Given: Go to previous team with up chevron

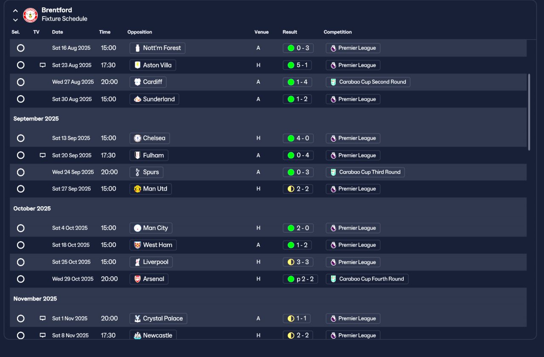Looking at the screenshot, I should [15, 11].
